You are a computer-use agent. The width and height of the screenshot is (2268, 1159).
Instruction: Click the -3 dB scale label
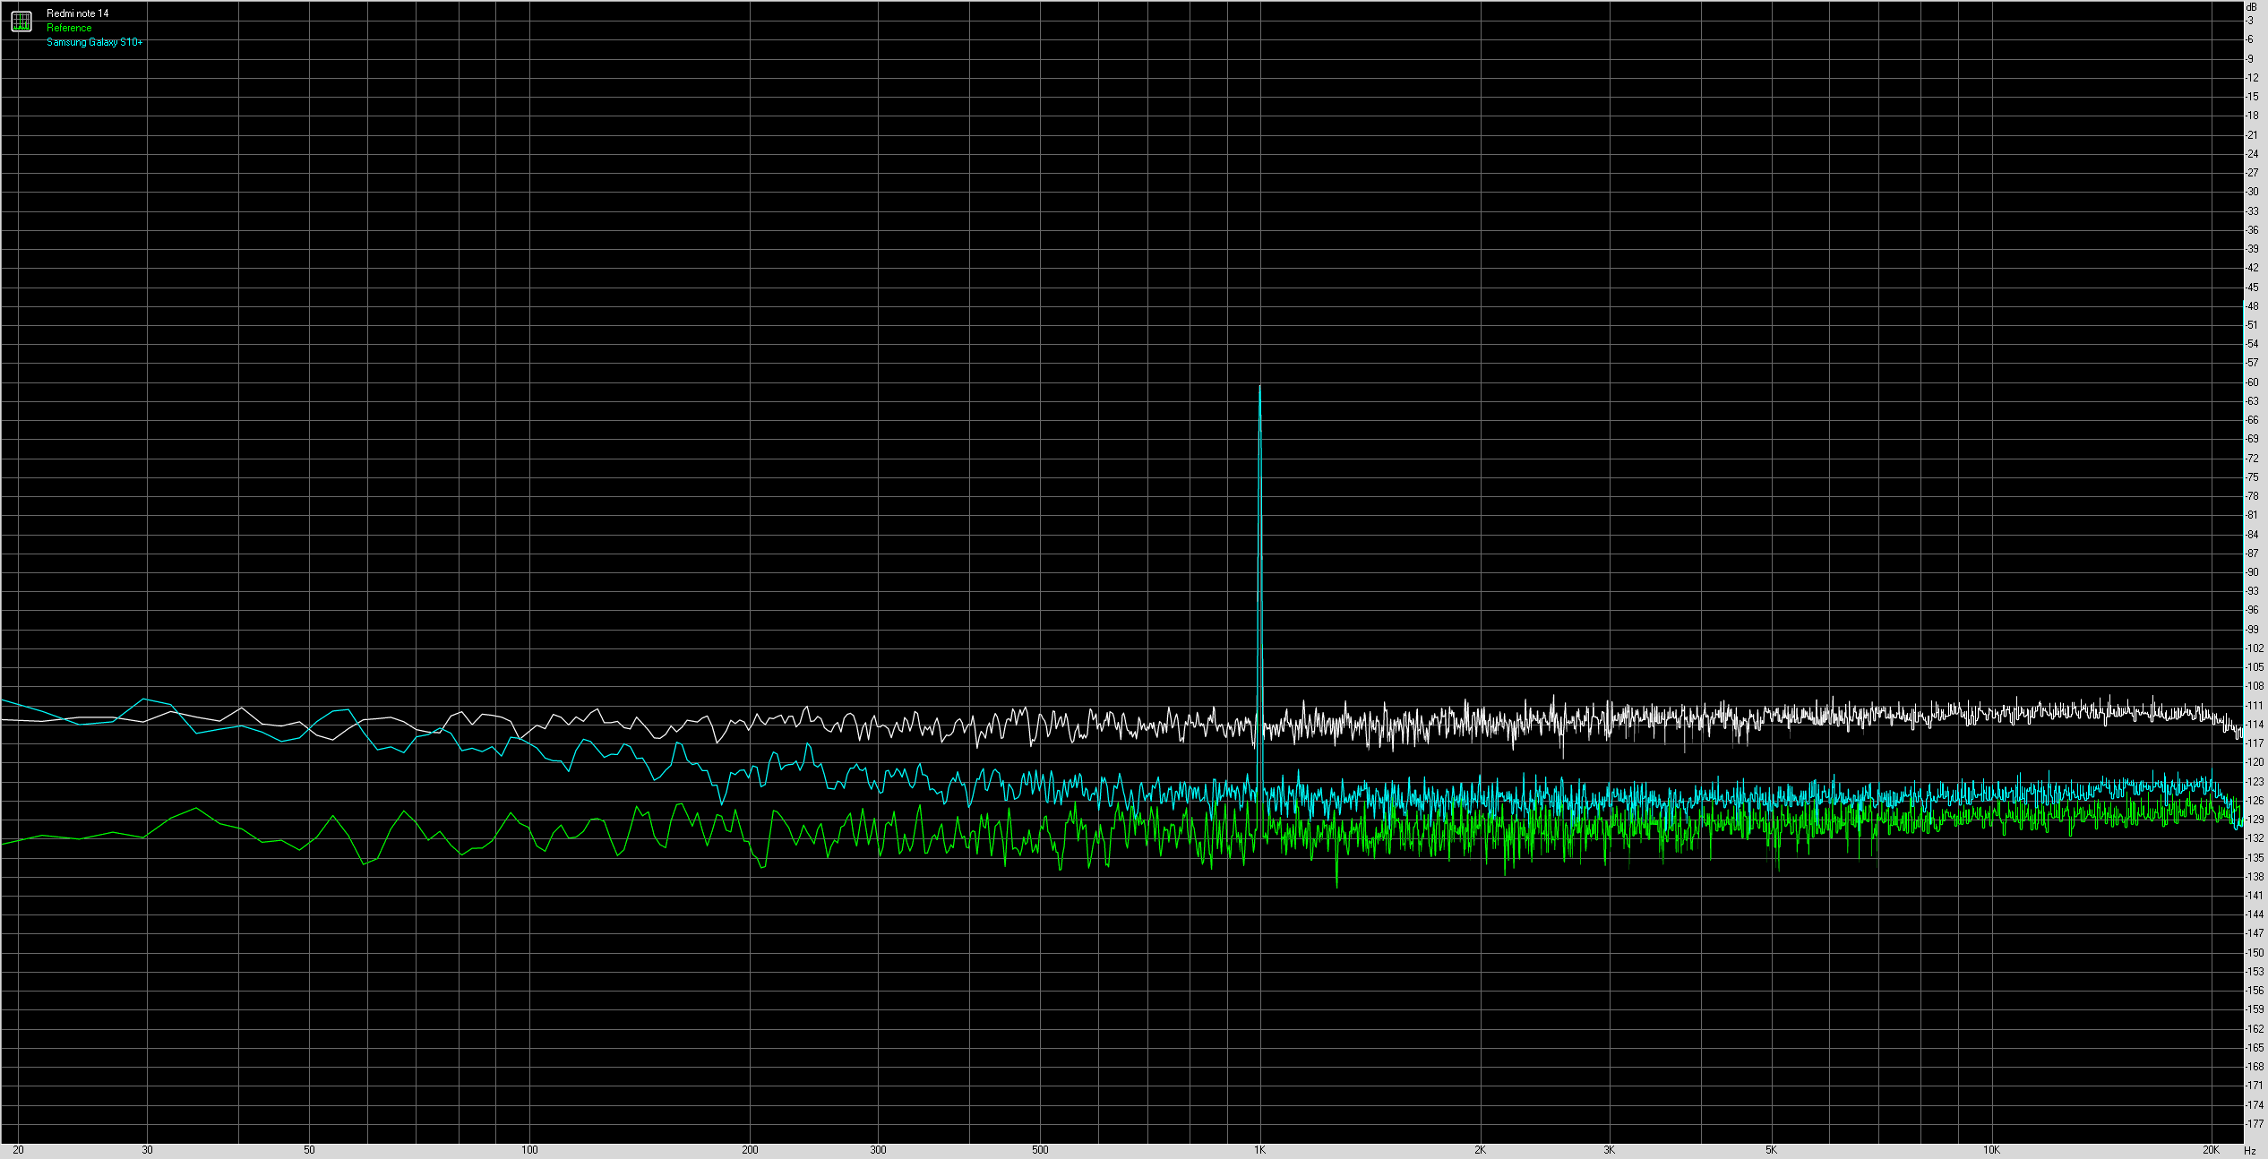2250,21
